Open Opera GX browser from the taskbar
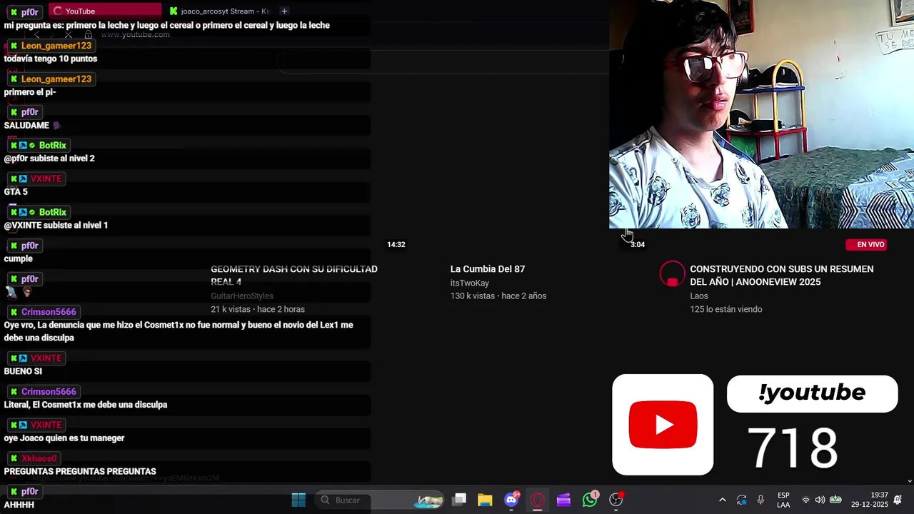 (538, 500)
